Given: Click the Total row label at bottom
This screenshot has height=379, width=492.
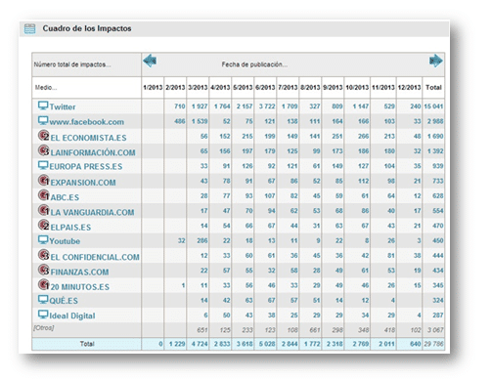Looking at the screenshot, I should click(87, 344).
